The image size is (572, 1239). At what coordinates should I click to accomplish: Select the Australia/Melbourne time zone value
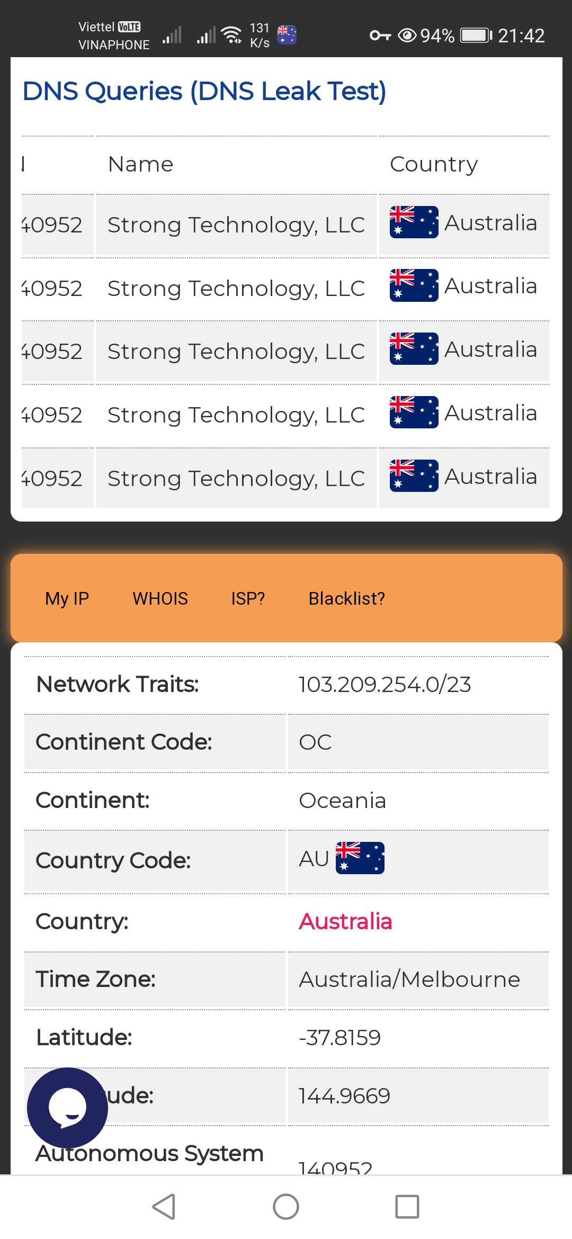(410, 979)
